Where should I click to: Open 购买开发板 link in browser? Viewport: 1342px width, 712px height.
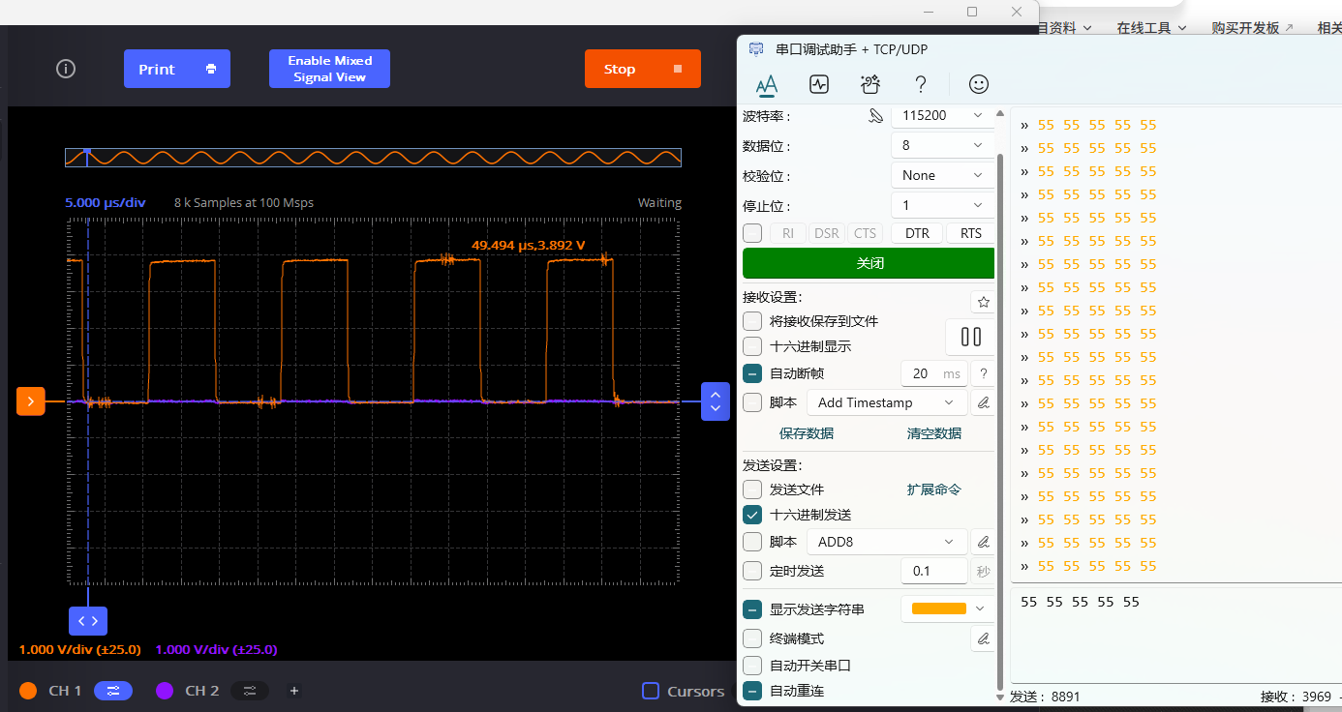[x=1252, y=28]
